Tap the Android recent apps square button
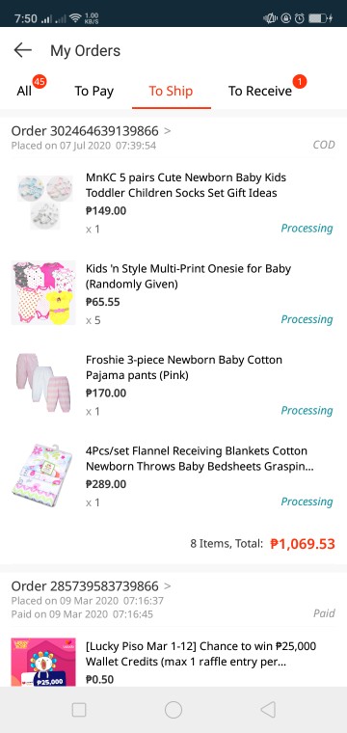 tap(79, 710)
